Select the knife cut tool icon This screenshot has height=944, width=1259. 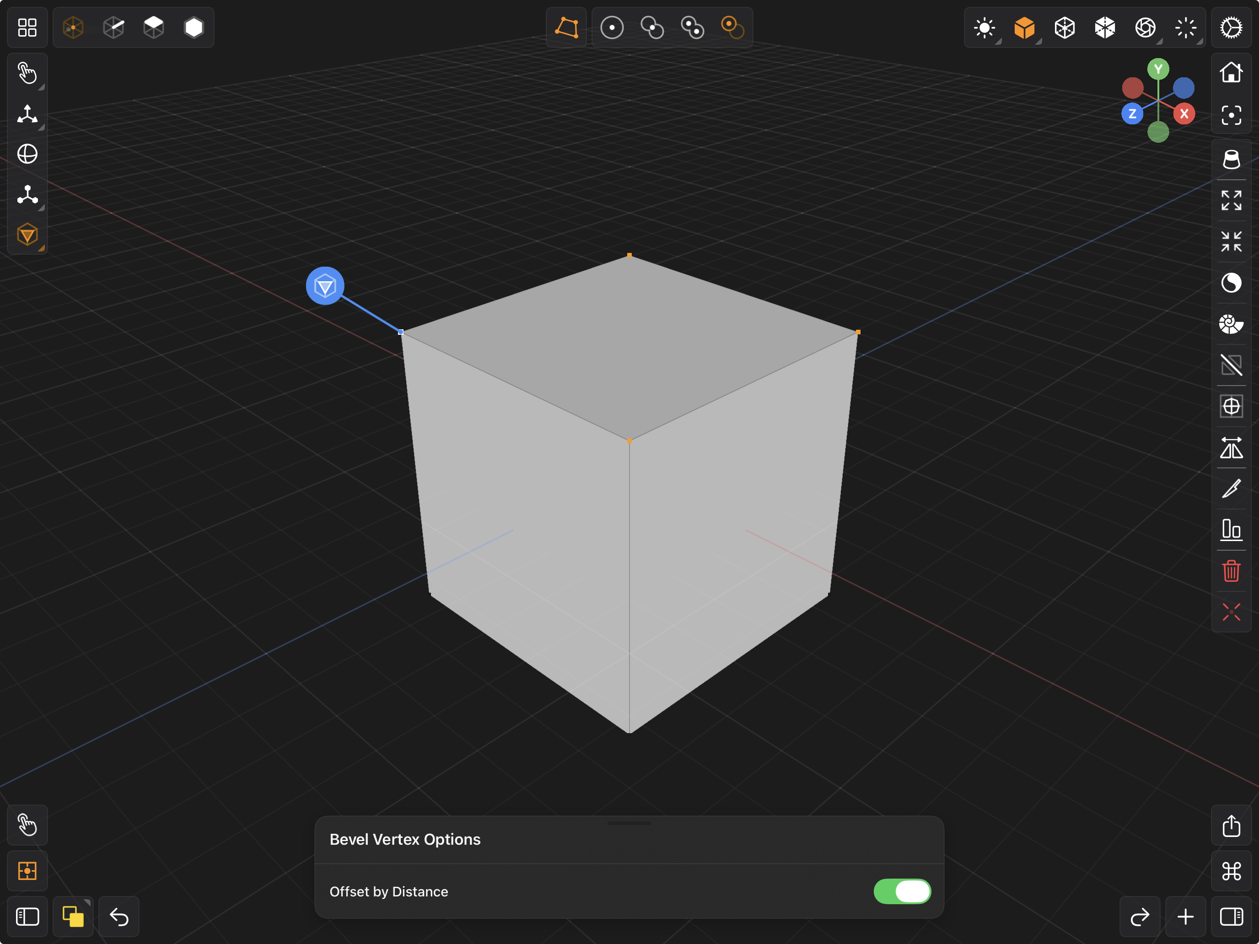click(x=1231, y=488)
